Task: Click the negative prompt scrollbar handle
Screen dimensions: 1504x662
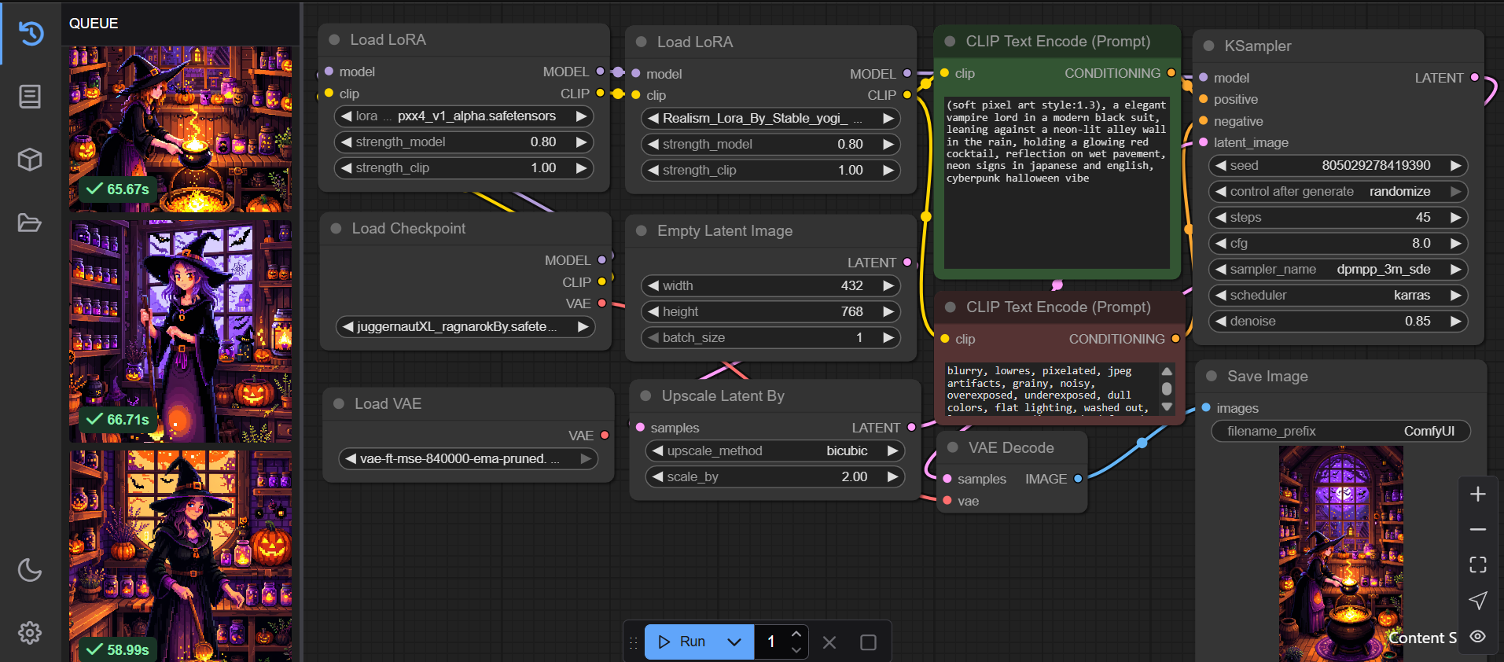Action: tap(1167, 388)
